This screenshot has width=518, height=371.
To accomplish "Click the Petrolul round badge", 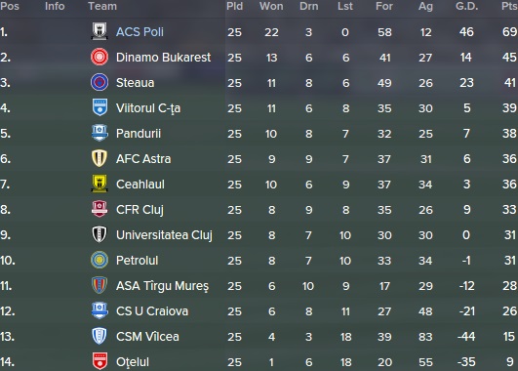I will [100, 260].
